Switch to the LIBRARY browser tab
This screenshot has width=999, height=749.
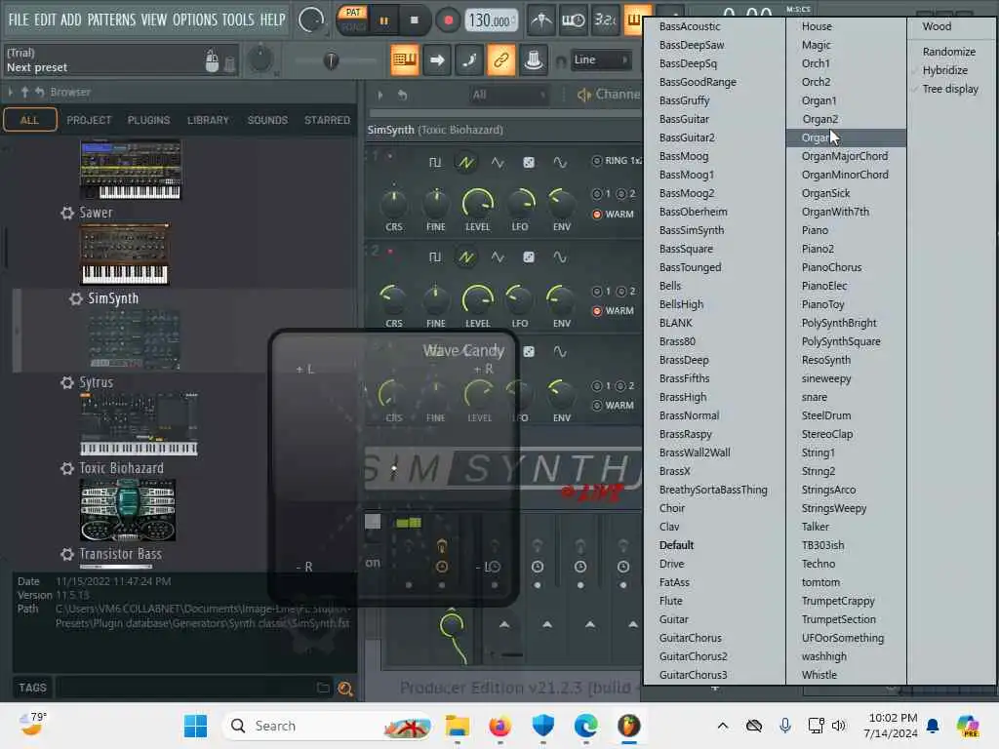[x=208, y=120]
